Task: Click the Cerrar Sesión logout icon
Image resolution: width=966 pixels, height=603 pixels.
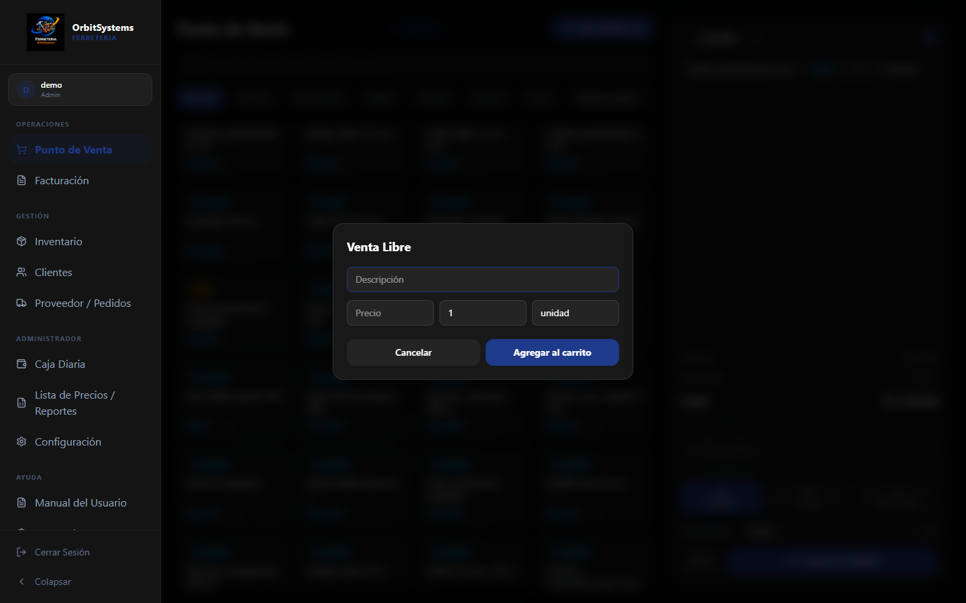Action: [21, 553]
